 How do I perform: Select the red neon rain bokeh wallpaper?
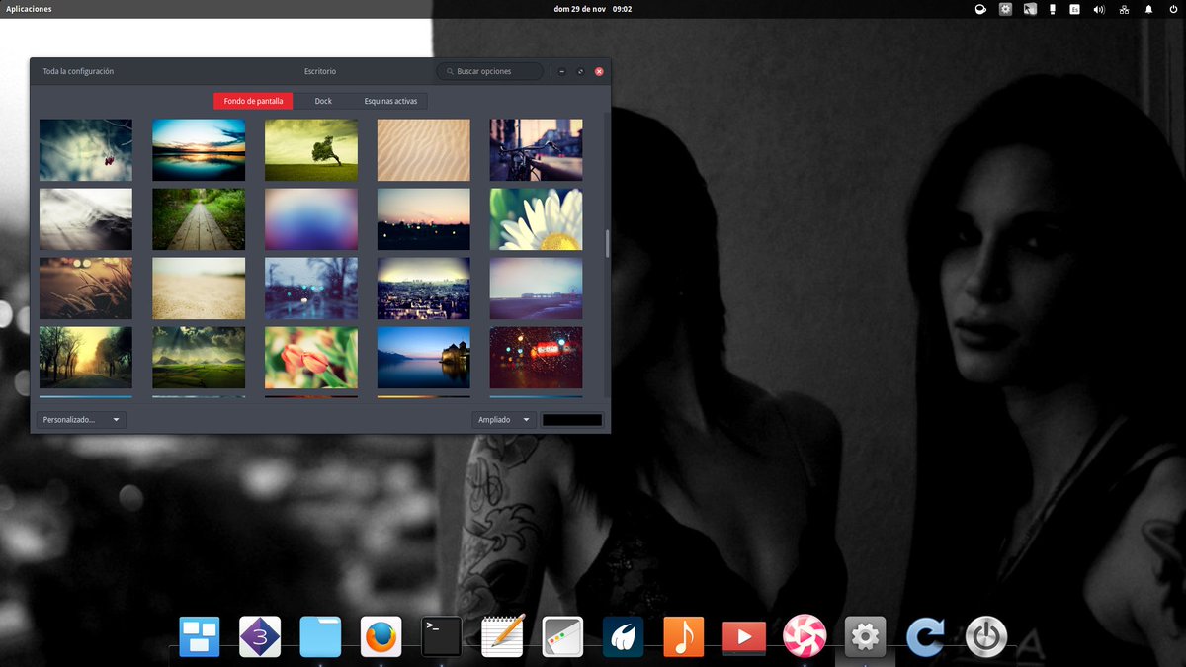[537, 358]
